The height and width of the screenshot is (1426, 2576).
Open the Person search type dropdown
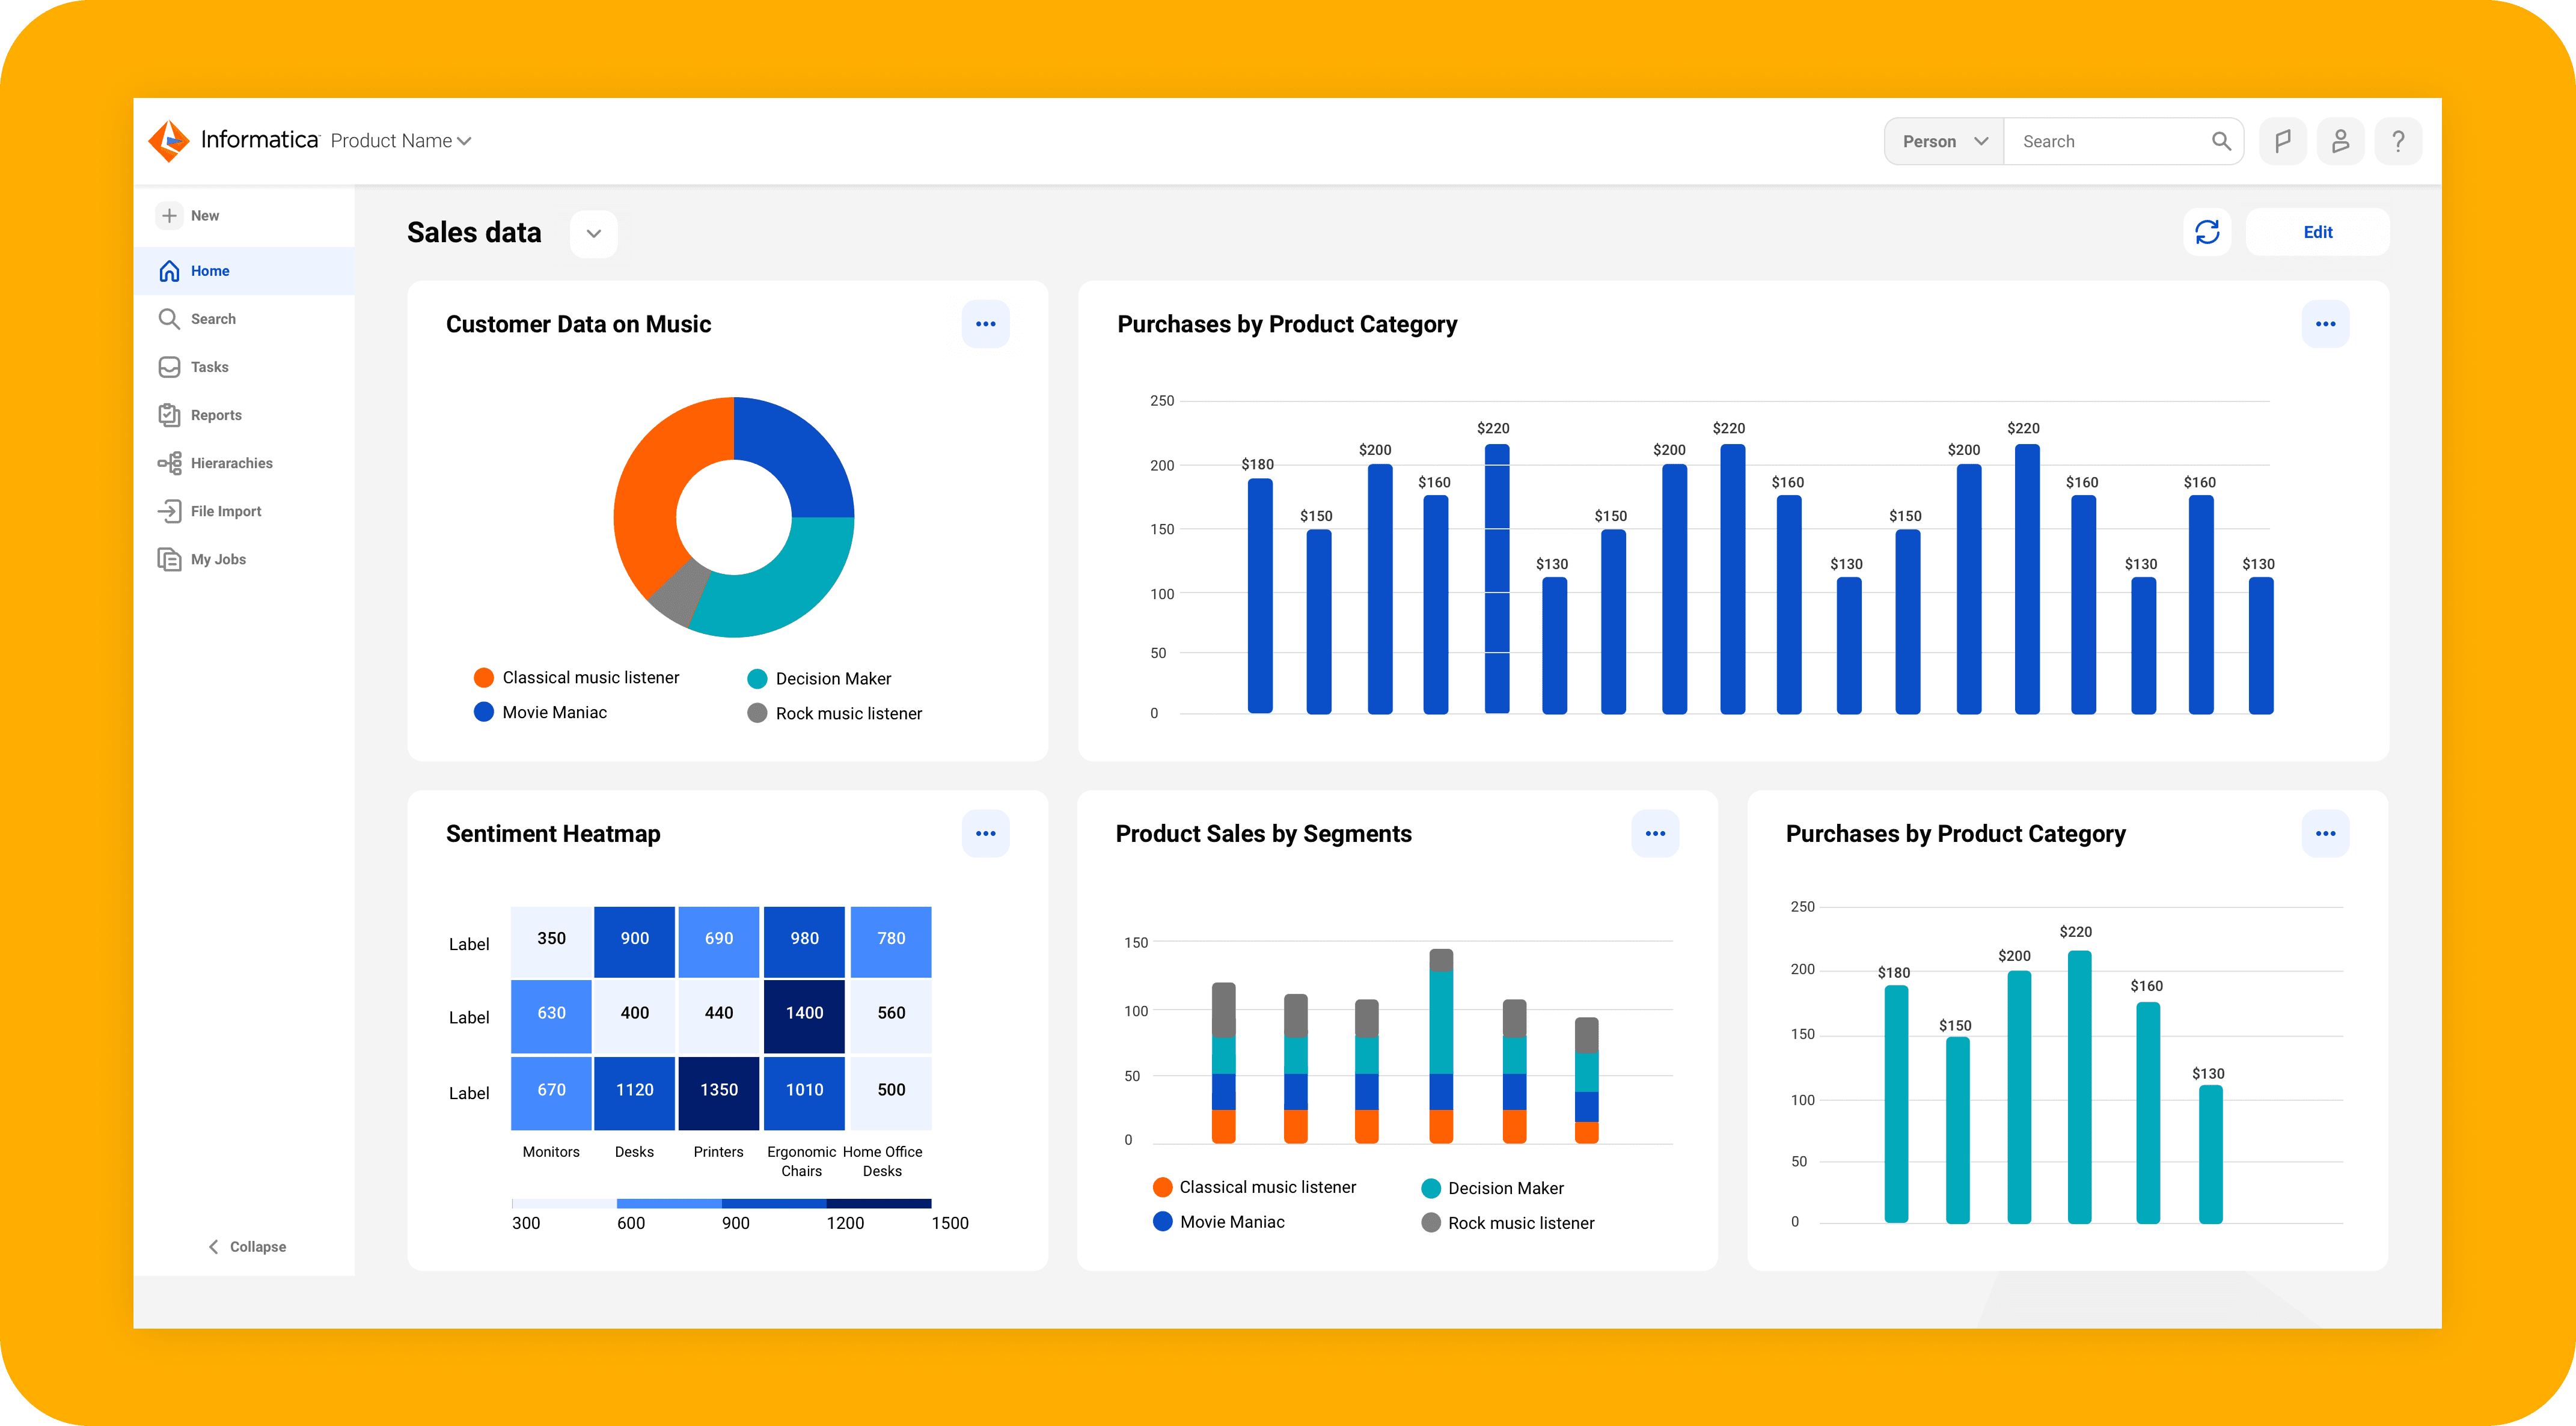pyautogui.click(x=1943, y=141)
